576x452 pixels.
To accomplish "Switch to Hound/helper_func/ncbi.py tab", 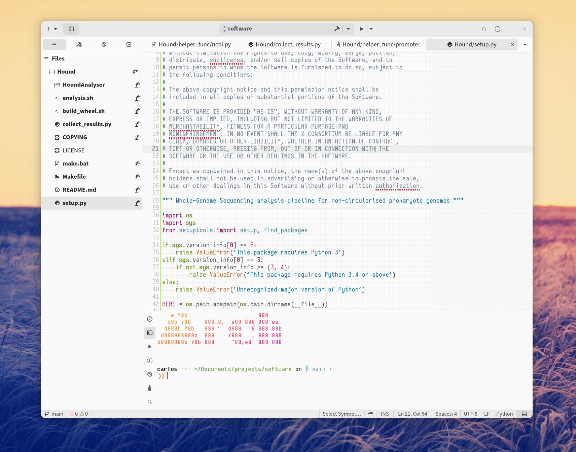I will [191, 44].
